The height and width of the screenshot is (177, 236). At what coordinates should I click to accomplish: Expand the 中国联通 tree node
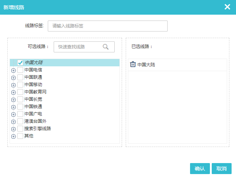pos(13,78)
